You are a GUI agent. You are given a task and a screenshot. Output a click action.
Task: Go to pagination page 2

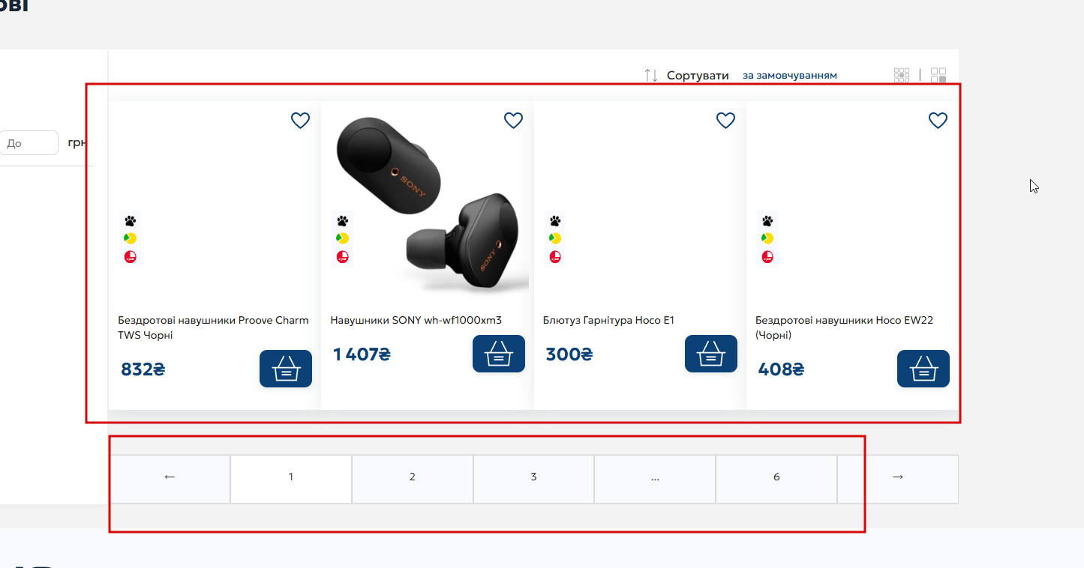pyautogui.click(x=413, y=479)
